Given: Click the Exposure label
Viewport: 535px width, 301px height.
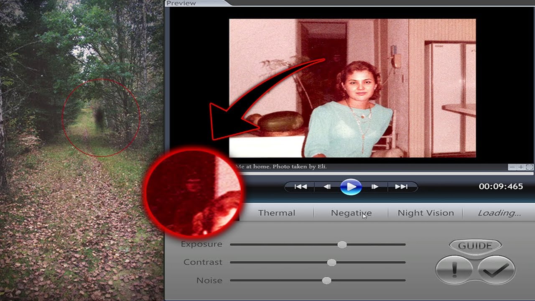Looking at the screenshot, I should tap(201, 244).
